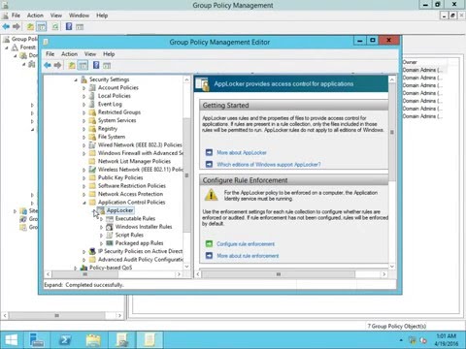The width and height of the screenshot is (466, 349).
Task: Select Script Rules node
Action: tap(129, 235)
